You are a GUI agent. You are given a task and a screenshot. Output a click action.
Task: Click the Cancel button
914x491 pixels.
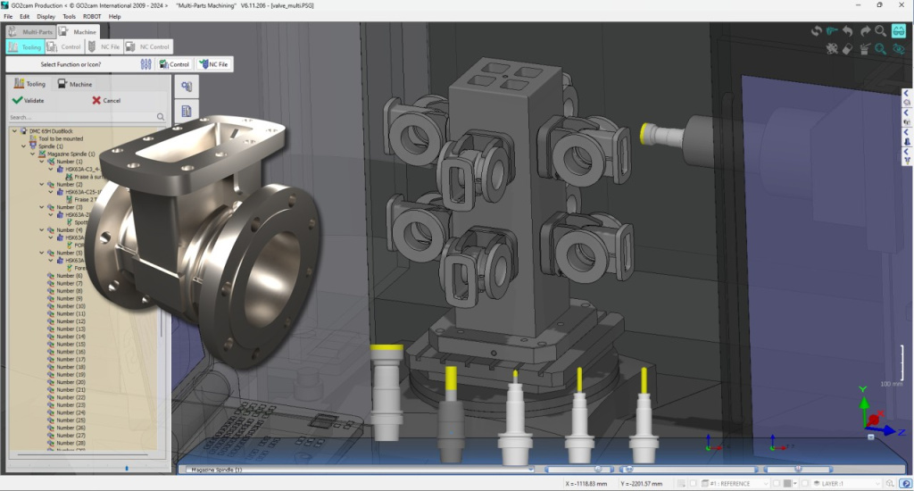point(106,100)
